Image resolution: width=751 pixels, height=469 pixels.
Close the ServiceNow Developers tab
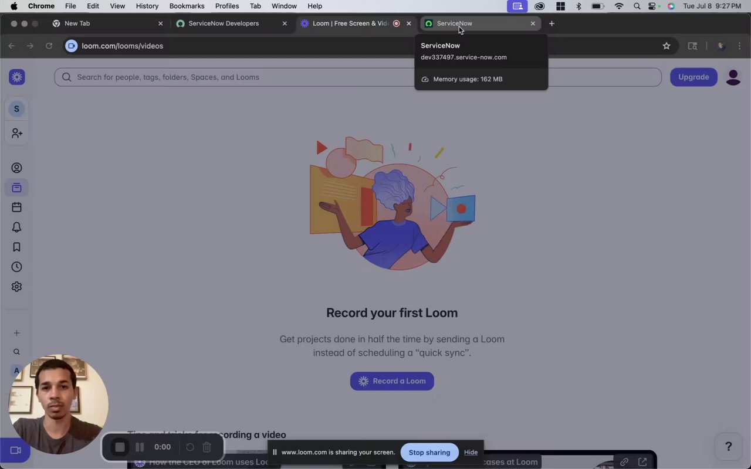point(285,23)
